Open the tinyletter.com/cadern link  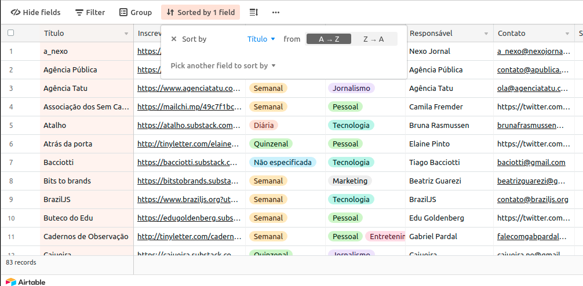(190, 237)
